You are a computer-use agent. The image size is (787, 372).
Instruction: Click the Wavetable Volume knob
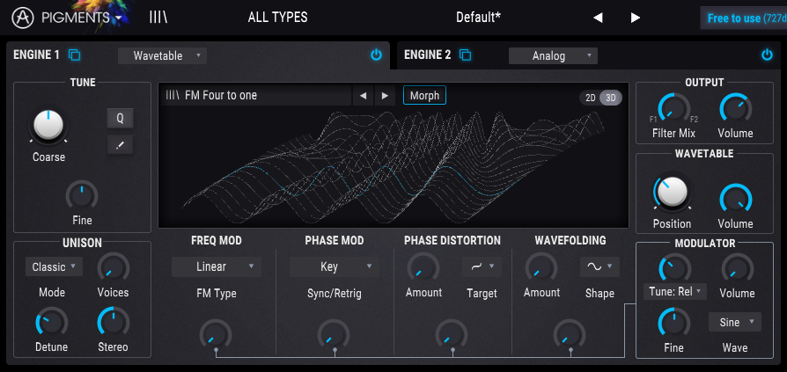[735, 199]
